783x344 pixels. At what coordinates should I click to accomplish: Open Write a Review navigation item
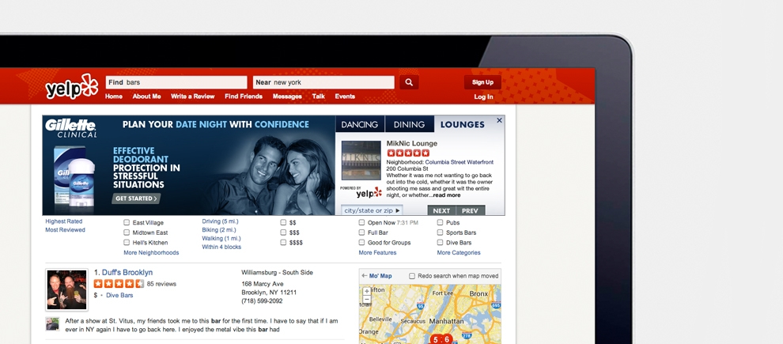(x=193, y=96)
